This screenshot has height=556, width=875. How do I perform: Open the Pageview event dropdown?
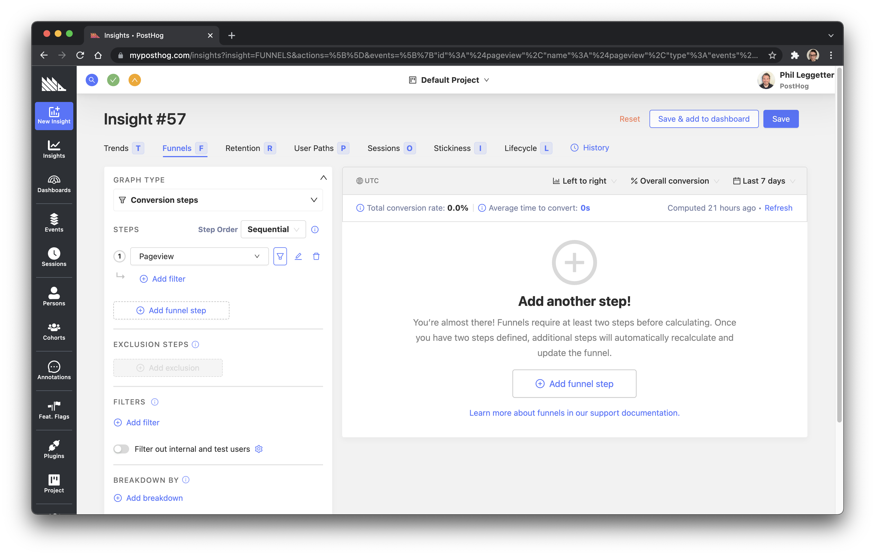tap(200, 256)
